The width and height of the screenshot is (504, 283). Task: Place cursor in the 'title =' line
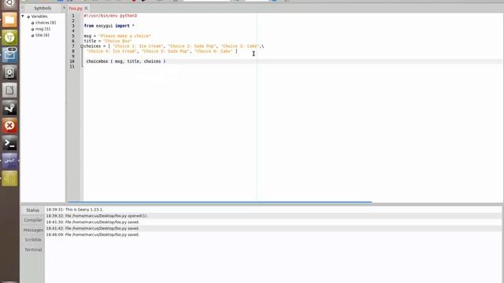pyautogui.click(x=108, y=41)
